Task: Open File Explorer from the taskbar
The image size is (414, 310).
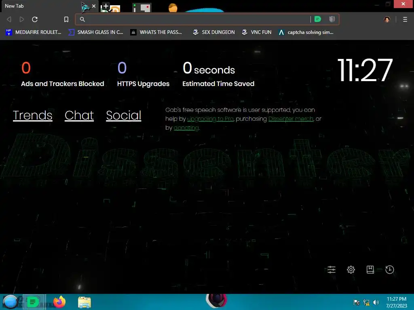Action: pos(84,302)
